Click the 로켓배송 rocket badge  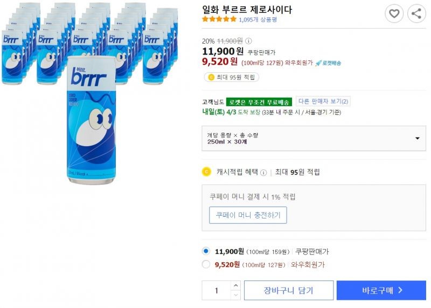[328, 63]
